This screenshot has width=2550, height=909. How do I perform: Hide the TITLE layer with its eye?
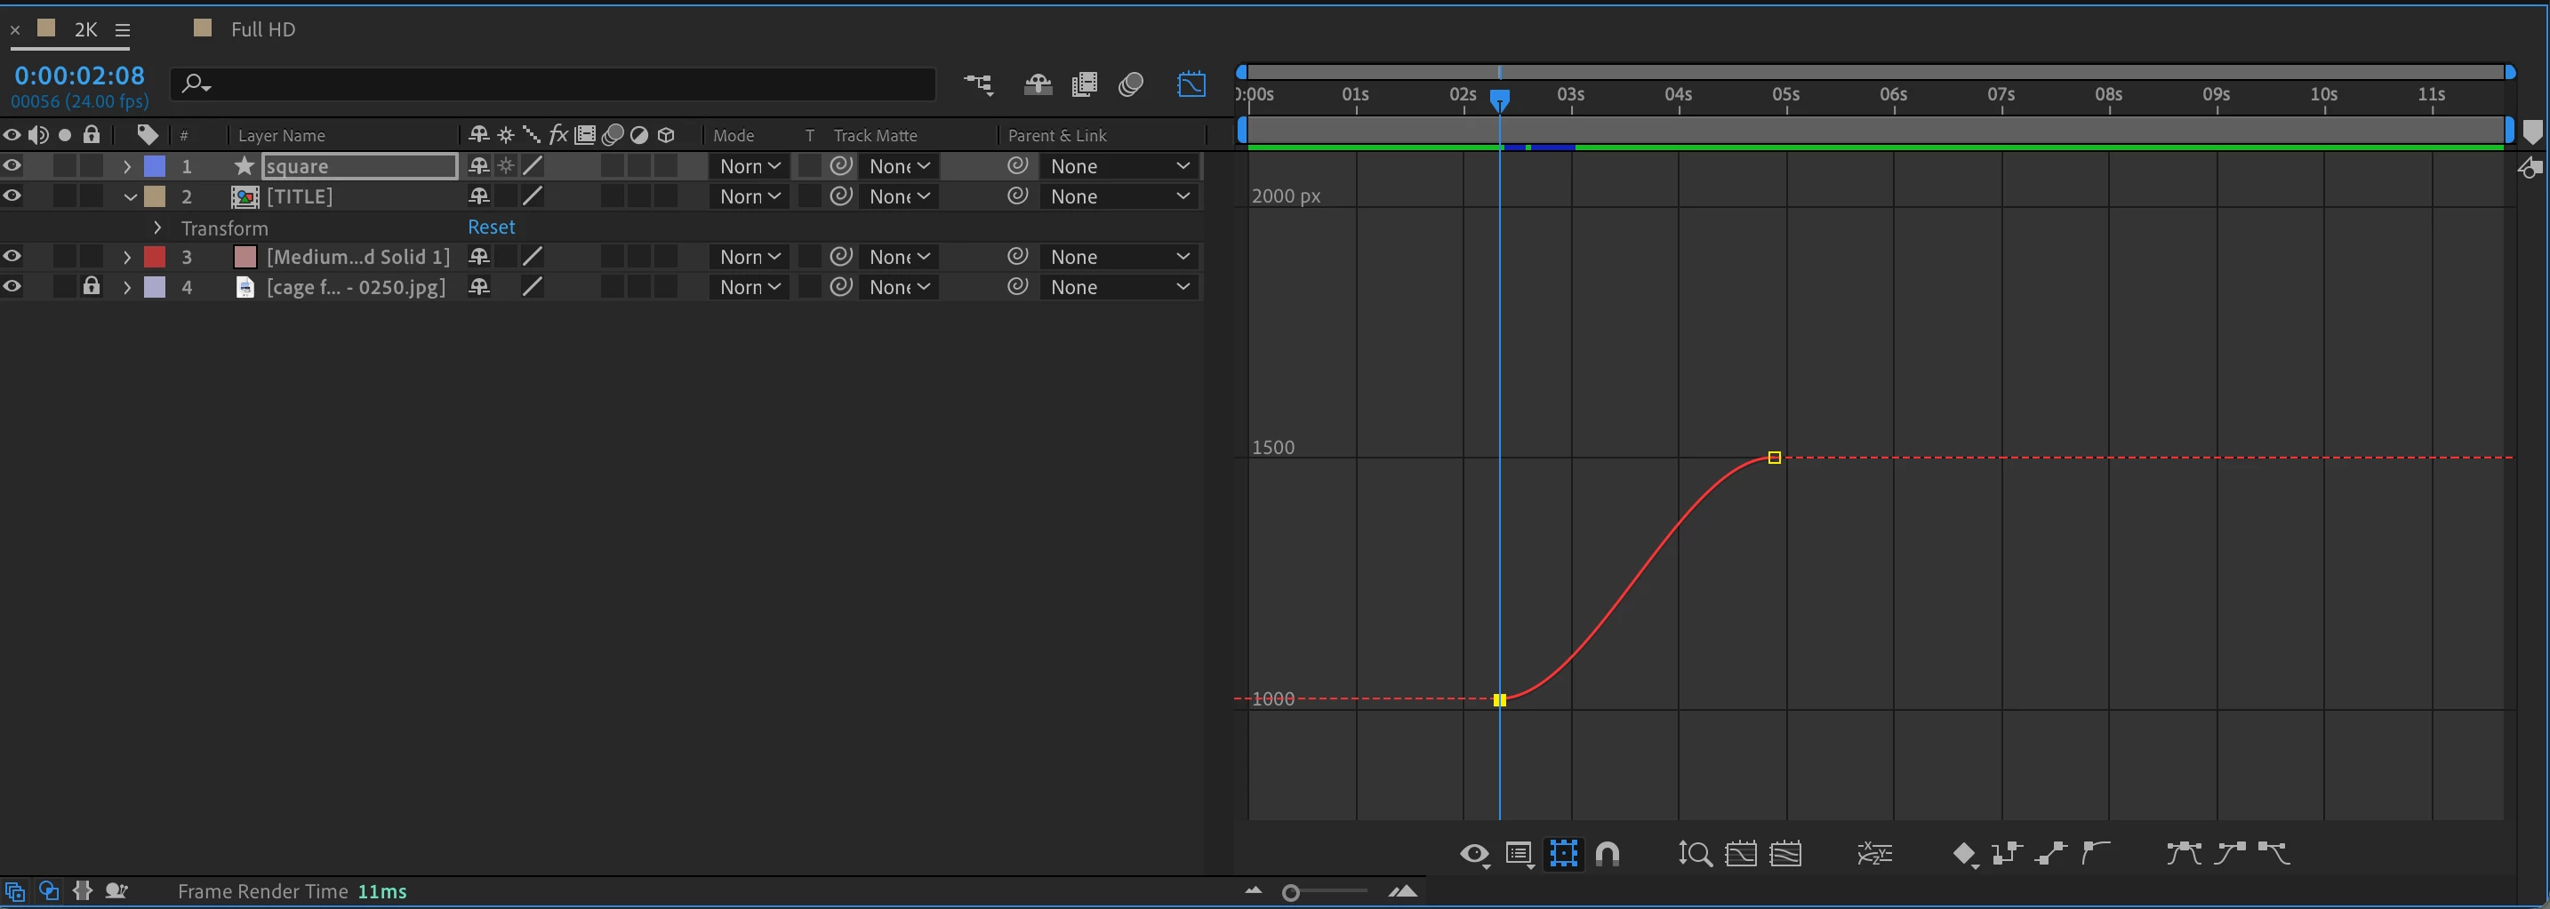[12, 195]
